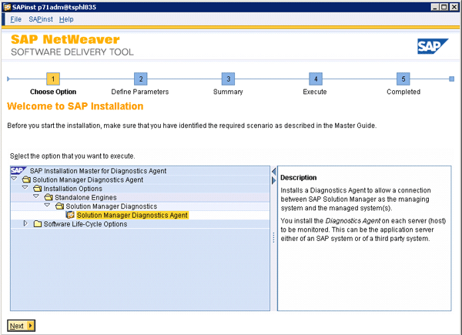
Task: Click the root Solution Manager Diagnostics Agent folder icon
Action: tap(26, 179)
